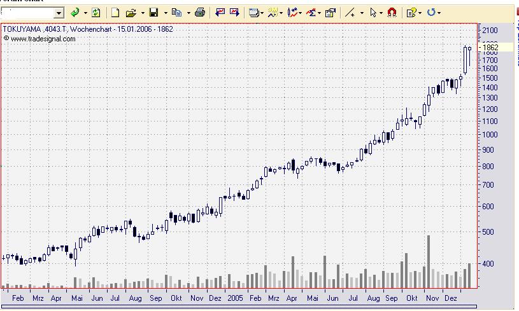This screenshot has width=519, height=311.
Task: Open the green back arrow's dropdown
Action: pos(85,13)
